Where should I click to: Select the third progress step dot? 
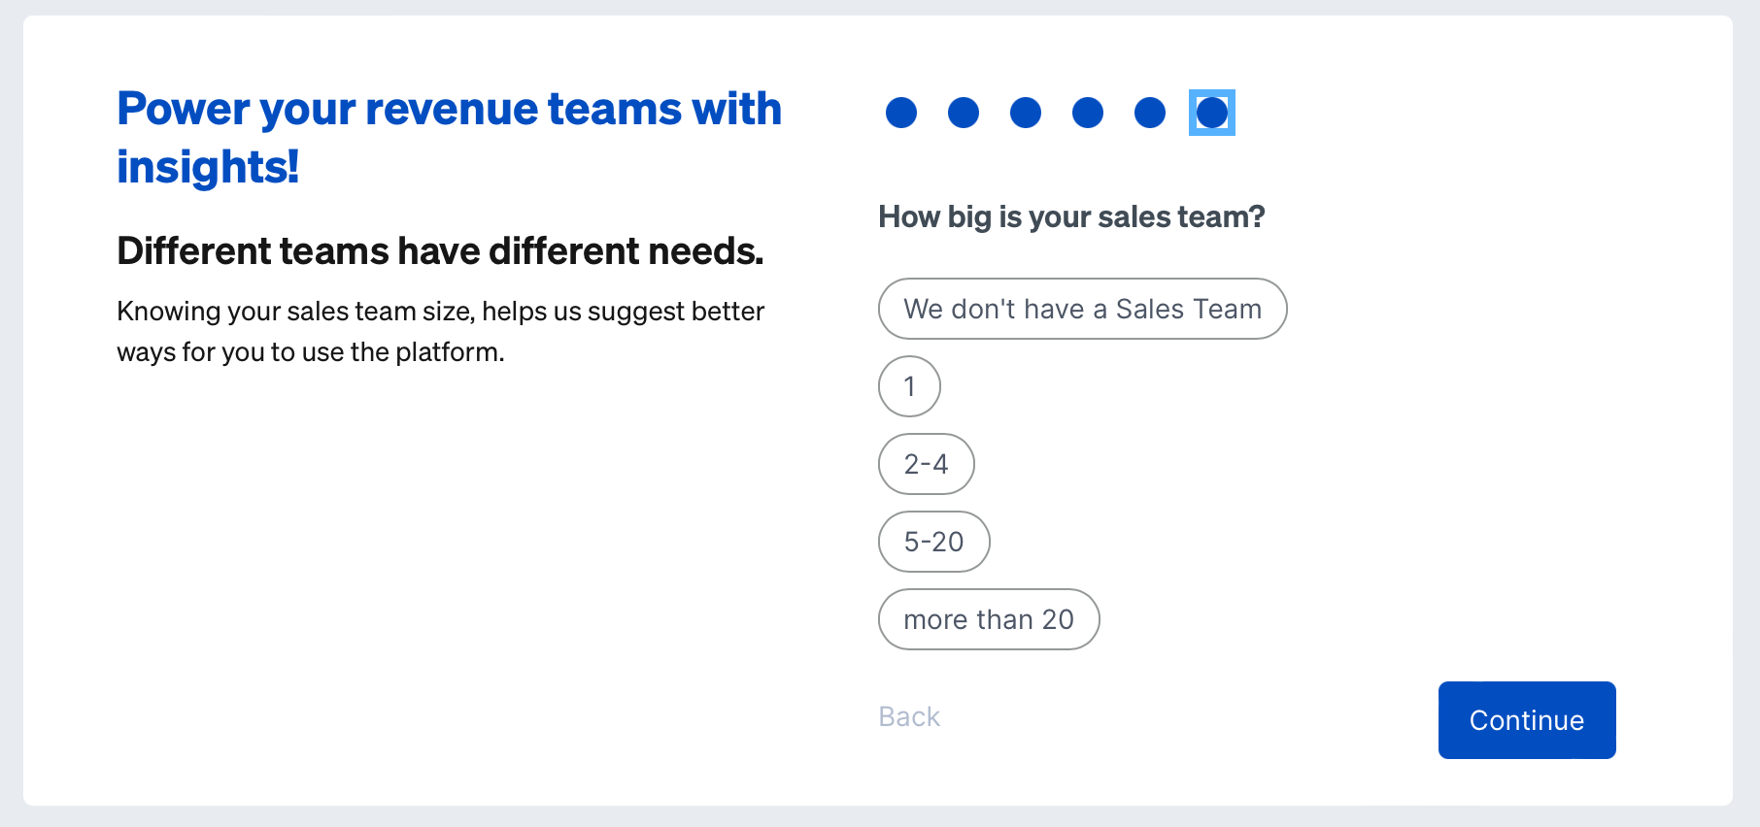click(1026, 113)
